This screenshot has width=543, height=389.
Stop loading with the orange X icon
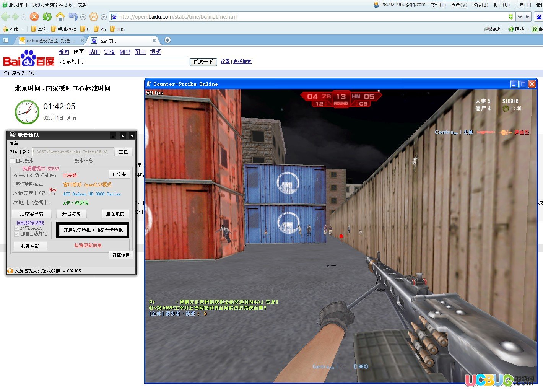34,16
